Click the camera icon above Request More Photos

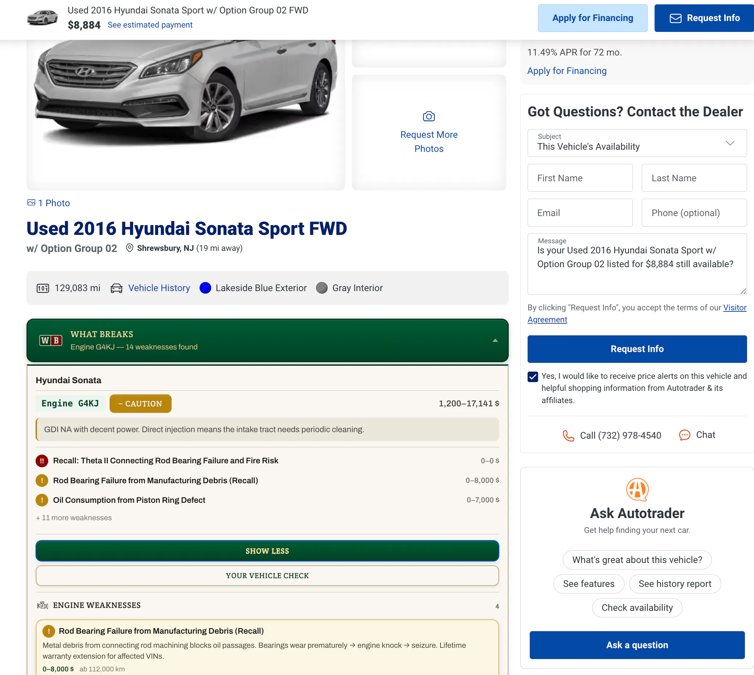coord(429,116)
